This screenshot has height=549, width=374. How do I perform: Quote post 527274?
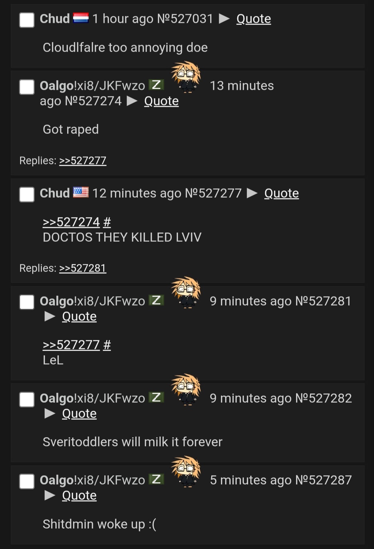pos(161,101)
